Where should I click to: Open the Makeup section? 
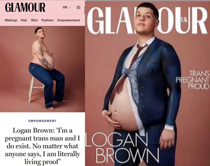point(11,20)
